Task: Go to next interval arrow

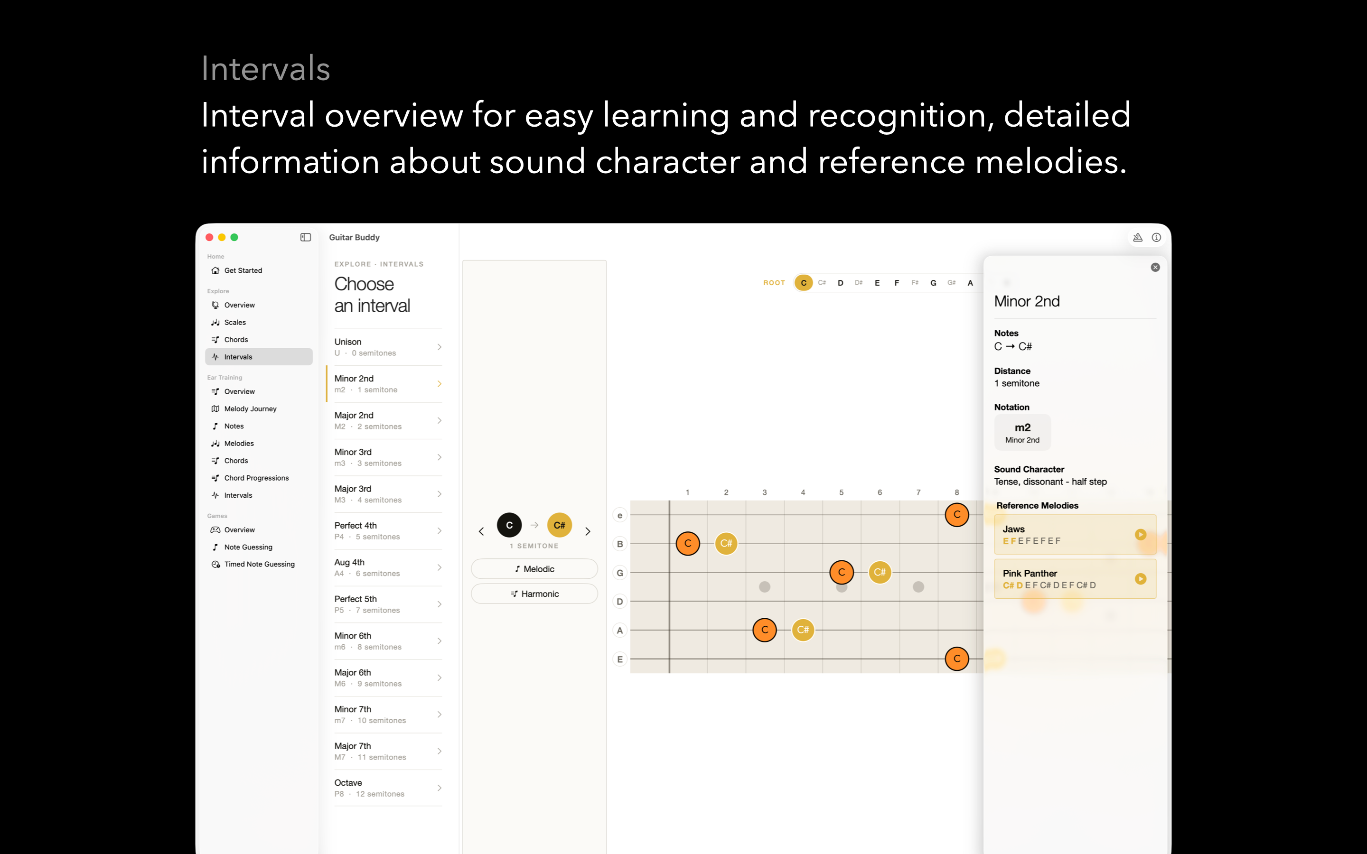Action: click(x=588, y=531)
